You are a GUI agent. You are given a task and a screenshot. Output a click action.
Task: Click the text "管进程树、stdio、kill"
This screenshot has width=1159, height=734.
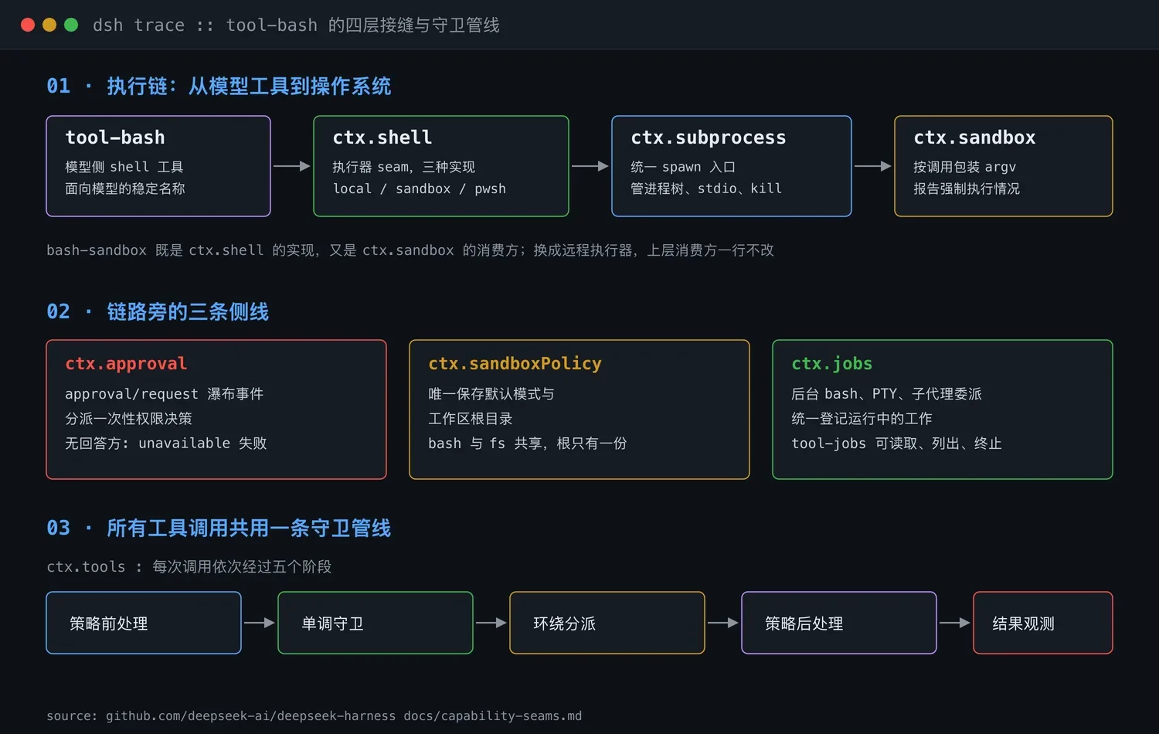[706, 189]
